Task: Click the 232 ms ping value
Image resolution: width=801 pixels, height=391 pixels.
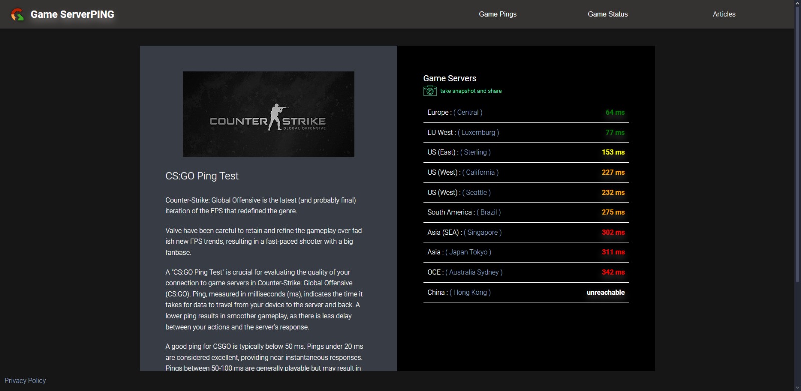Action: 613,192
